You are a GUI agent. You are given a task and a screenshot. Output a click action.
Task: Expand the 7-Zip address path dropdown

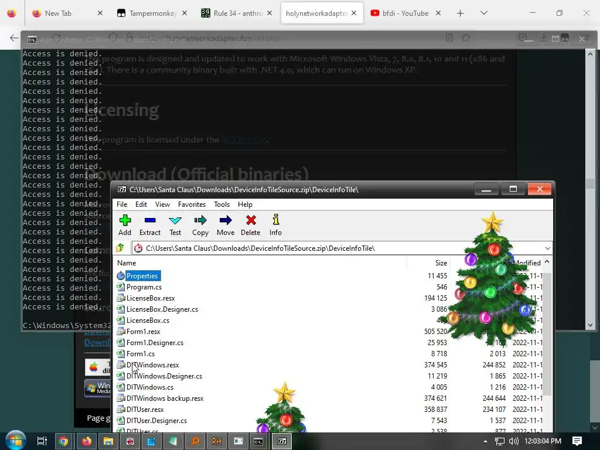548,248
